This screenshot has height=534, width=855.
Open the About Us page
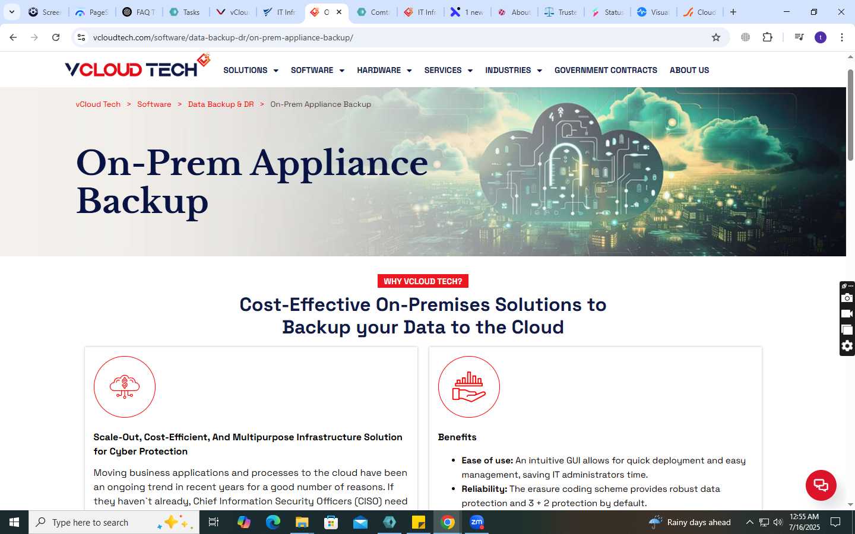[689, 70]
